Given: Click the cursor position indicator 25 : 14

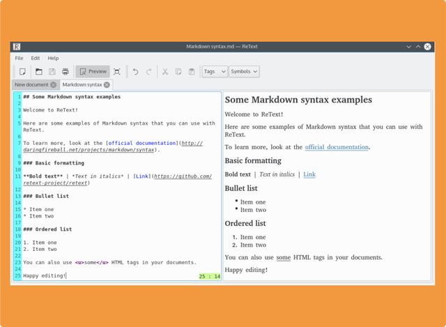Looking at the screenshot, I should pyautogui.click(x=210, y=276).
